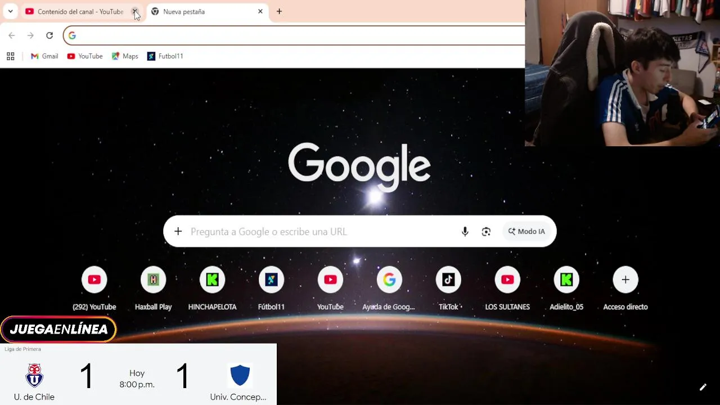Click the plus icon in search box
Image resolution: width=720 pixels, height=405 pixels.
click(178, 231)
